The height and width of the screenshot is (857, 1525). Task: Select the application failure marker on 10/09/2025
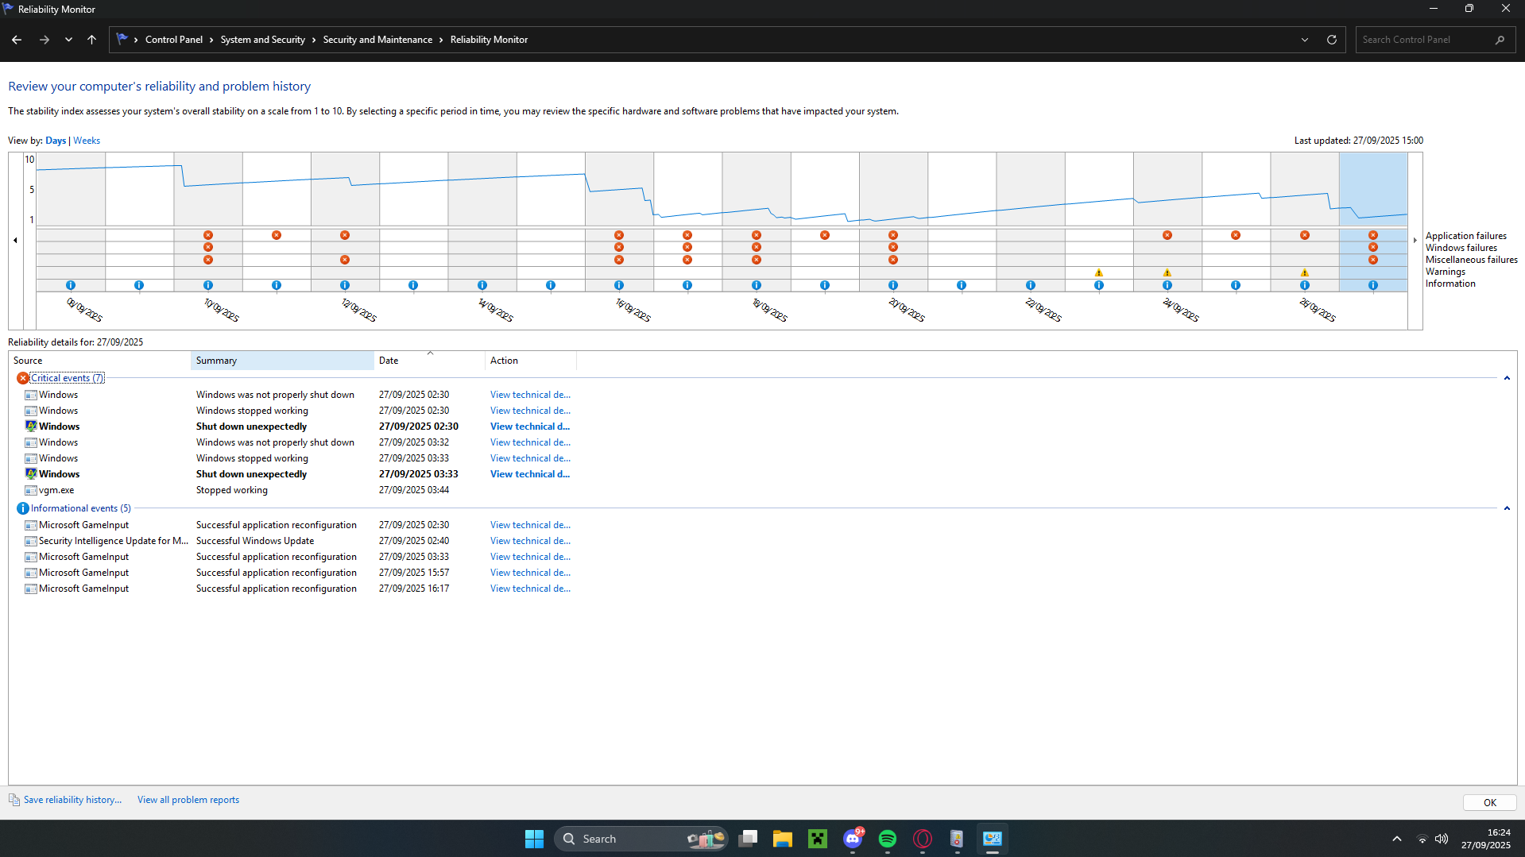(x=208, y=235)
